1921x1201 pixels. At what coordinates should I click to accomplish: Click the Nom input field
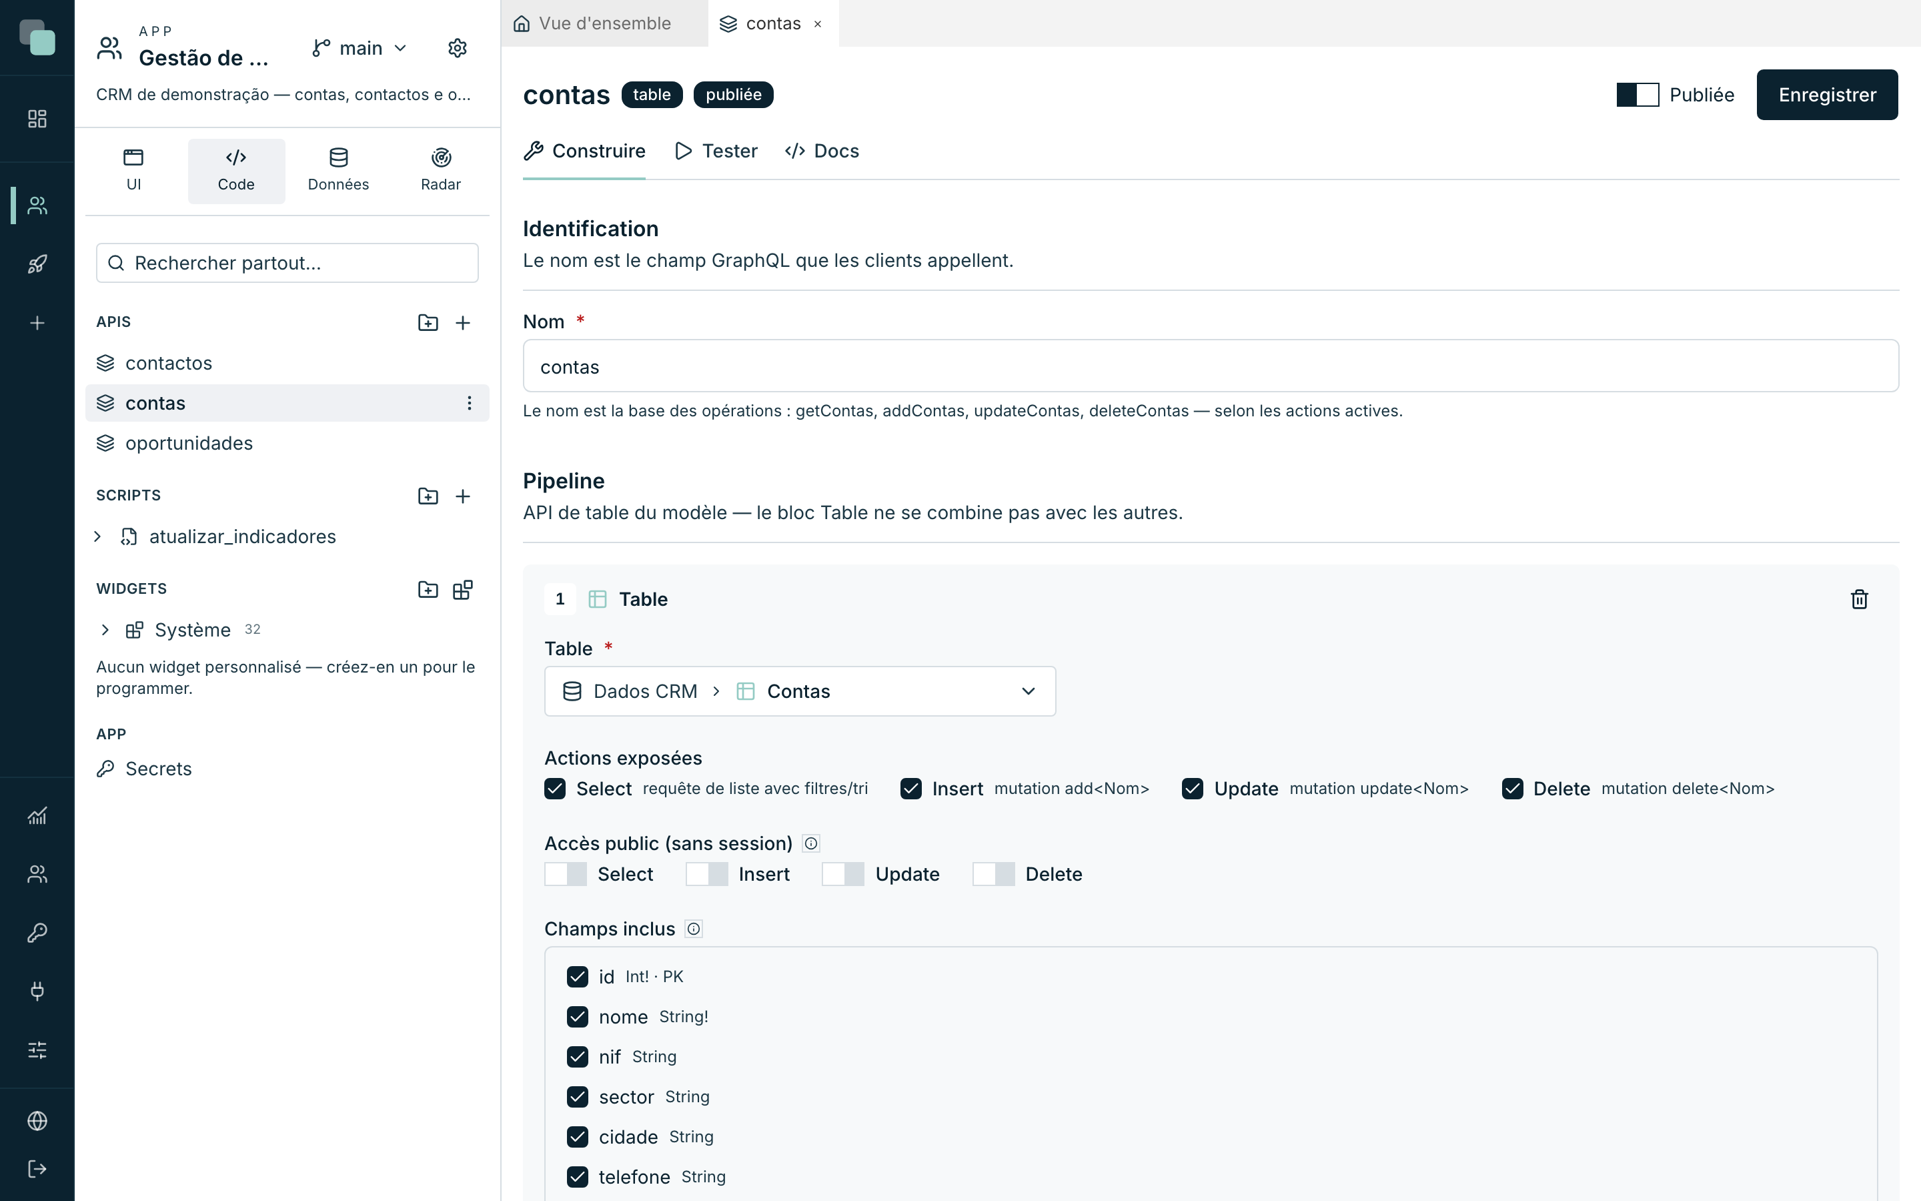pos(1211,366)
